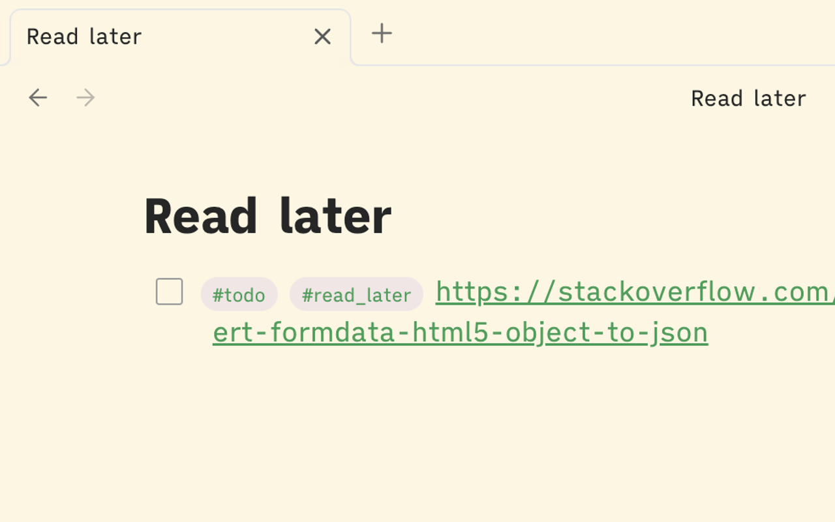
Task: Click the Read later page heading
Action: tap(268, 215)
